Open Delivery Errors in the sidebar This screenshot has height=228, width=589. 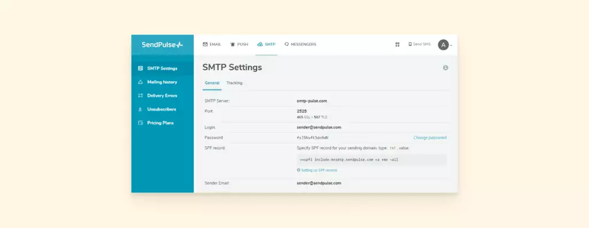click(162, 96)
